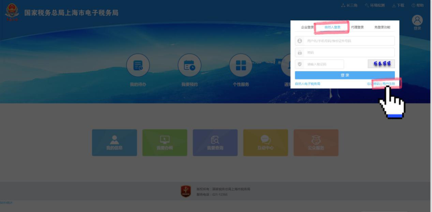
Task: Select the 国家税务总局上海市电子税务局 header title
Action: (71, 13)
